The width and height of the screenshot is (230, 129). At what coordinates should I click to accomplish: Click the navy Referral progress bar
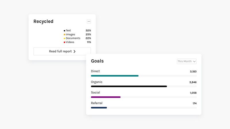click(x=99, y=107)
